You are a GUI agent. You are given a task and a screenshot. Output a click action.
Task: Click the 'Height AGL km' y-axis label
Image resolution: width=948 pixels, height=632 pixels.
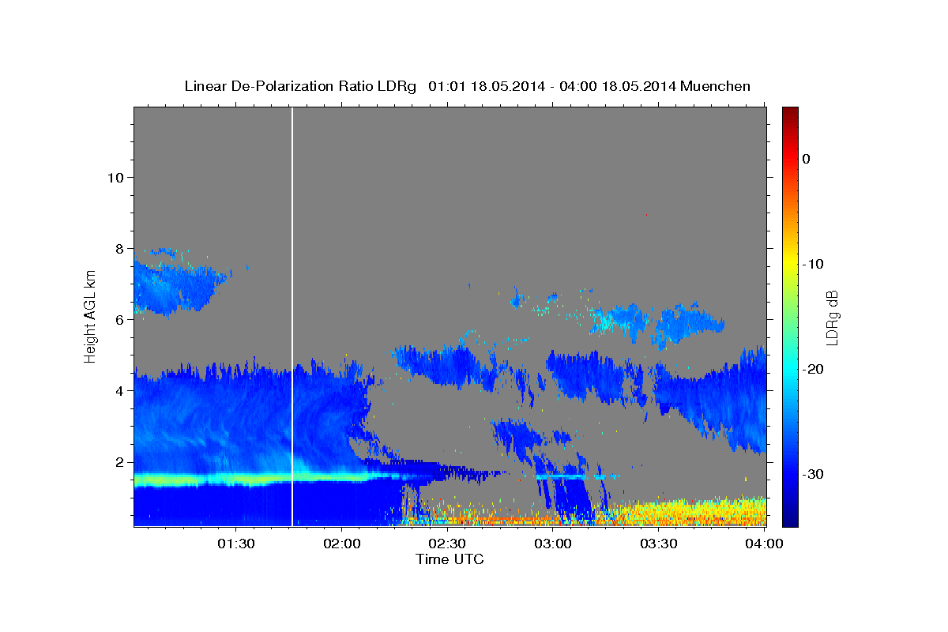90,316
